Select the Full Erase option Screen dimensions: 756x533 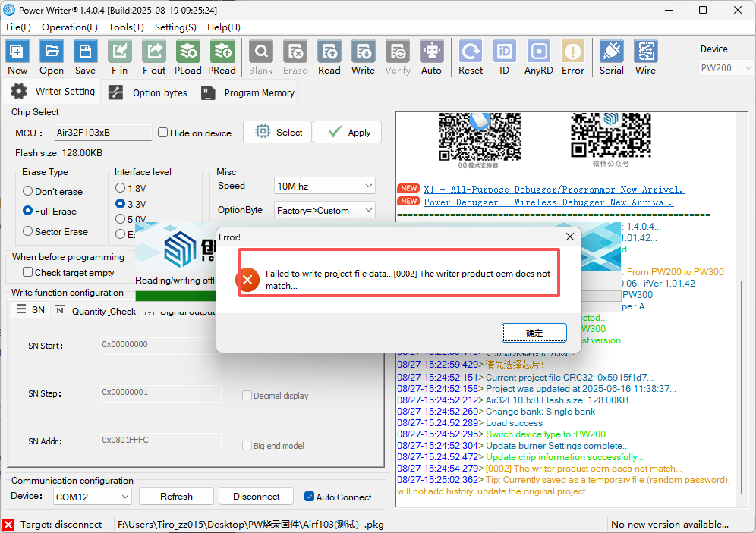coord(28,211)
